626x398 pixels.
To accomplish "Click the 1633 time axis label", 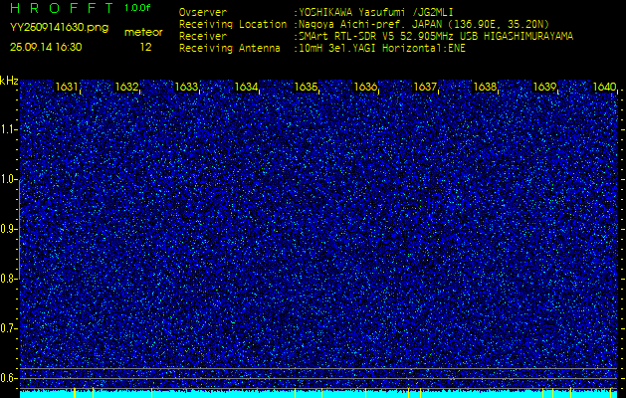I will [x=186, y=87].
